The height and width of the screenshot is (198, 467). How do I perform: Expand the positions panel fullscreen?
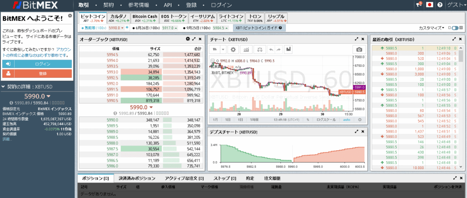[x=455, y=178]
